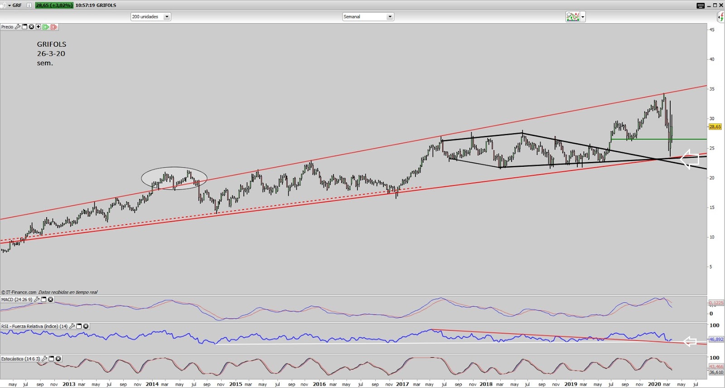The width and height of the screenshot is (725, 388).
Task: Click the Precio panel label
Action: (7, 27)
